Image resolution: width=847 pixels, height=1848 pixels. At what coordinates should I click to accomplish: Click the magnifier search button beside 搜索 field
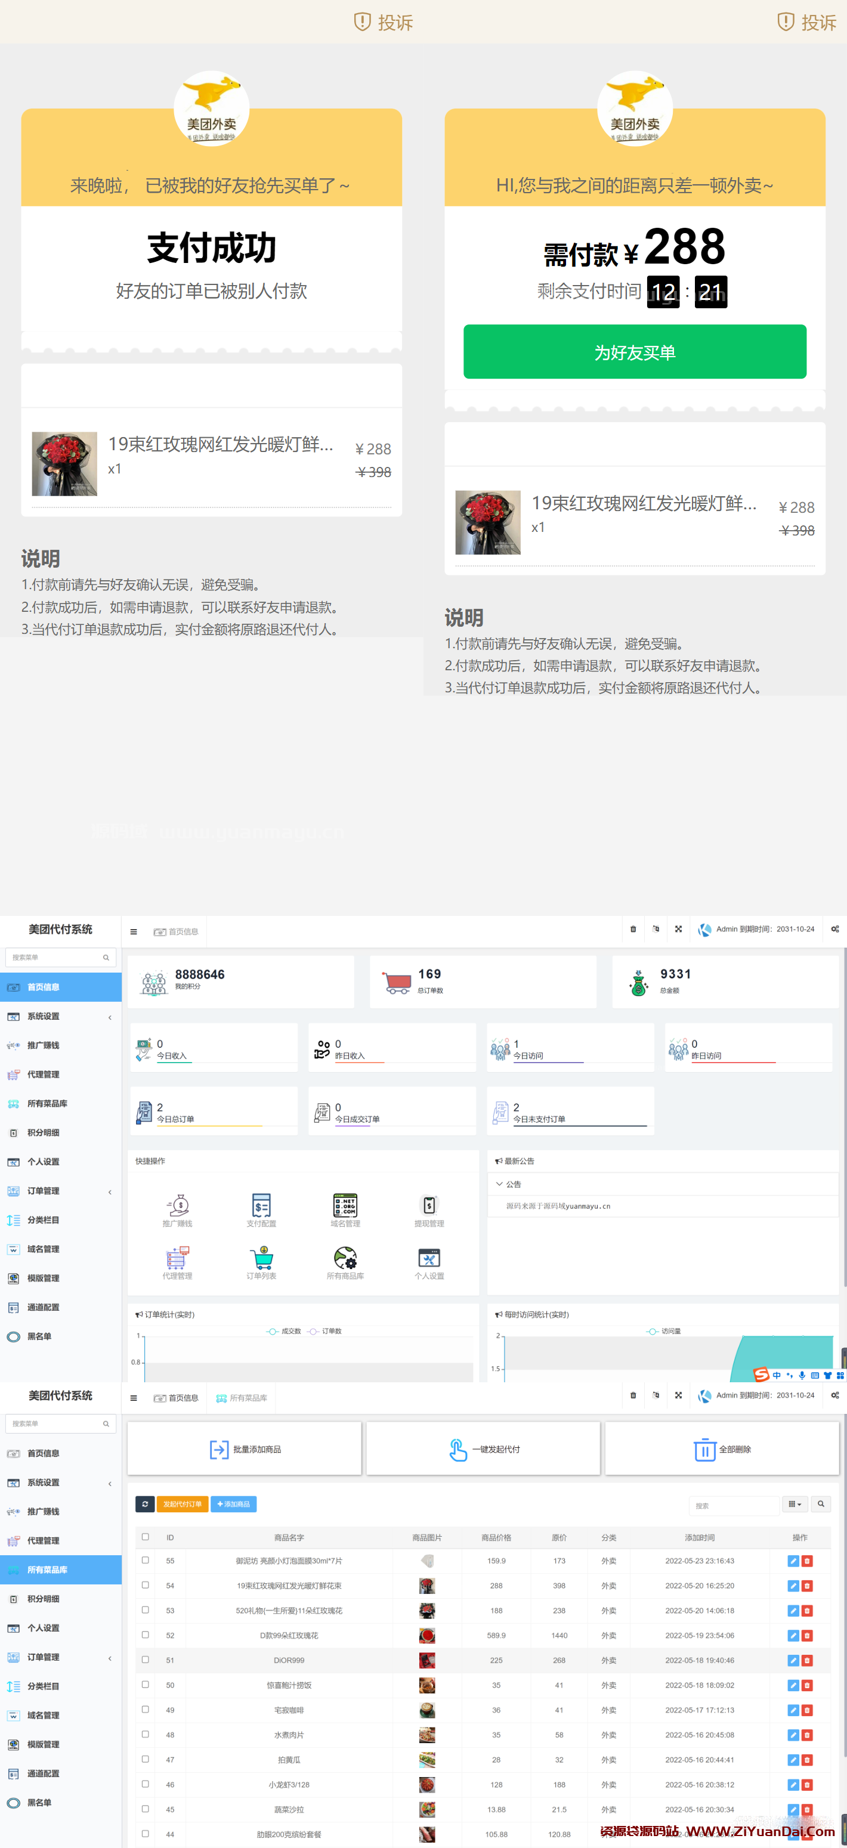point(820,1505)
